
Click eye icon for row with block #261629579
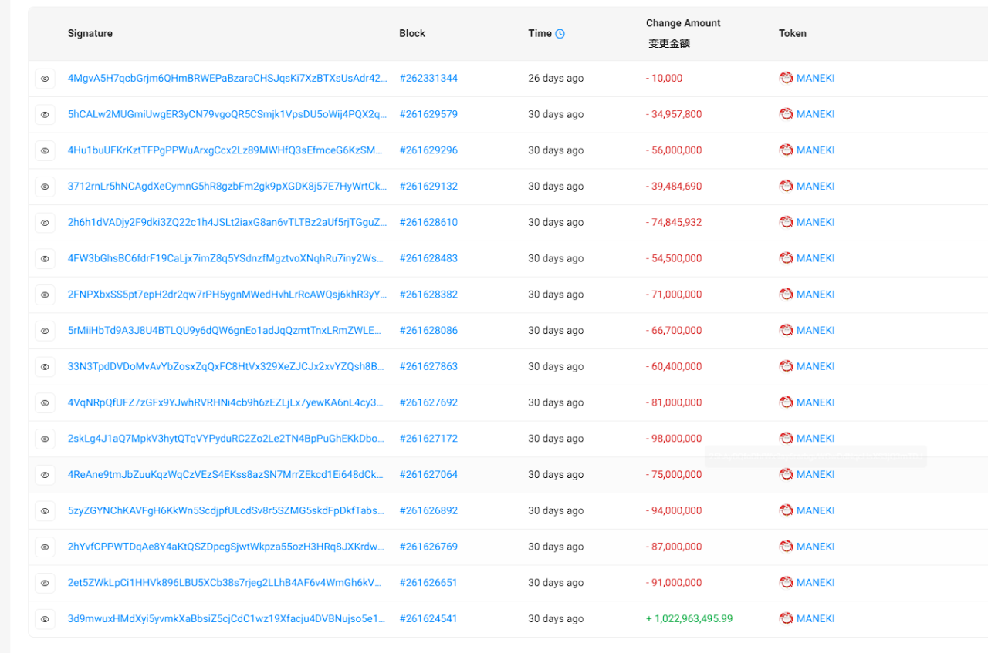(45, 115)
